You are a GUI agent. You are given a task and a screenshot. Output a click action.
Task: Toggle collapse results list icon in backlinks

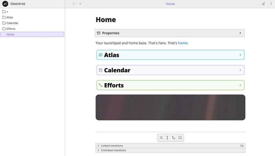161,138
